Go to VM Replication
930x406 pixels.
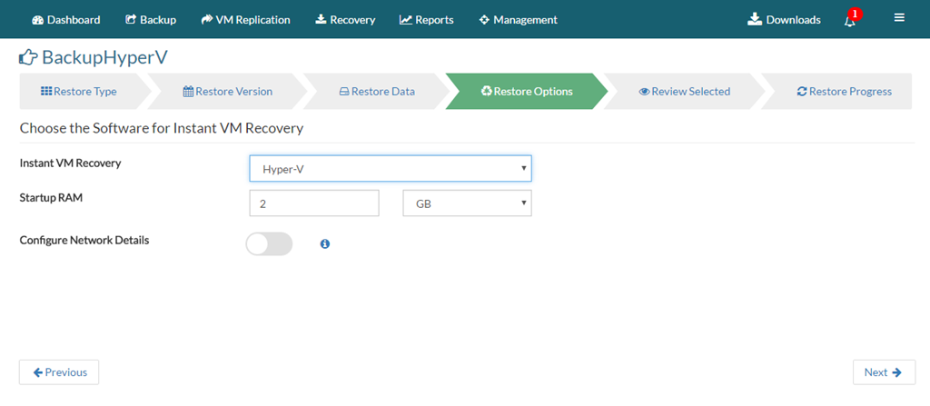(x=245, y=20)
